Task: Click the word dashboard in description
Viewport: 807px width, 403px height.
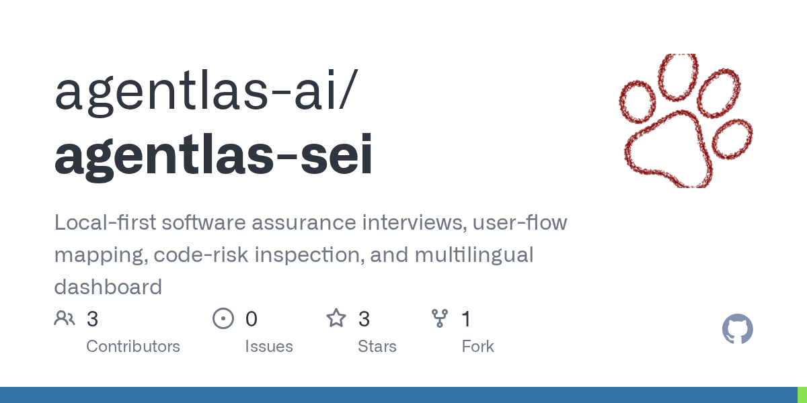Action: click(108, 287)
